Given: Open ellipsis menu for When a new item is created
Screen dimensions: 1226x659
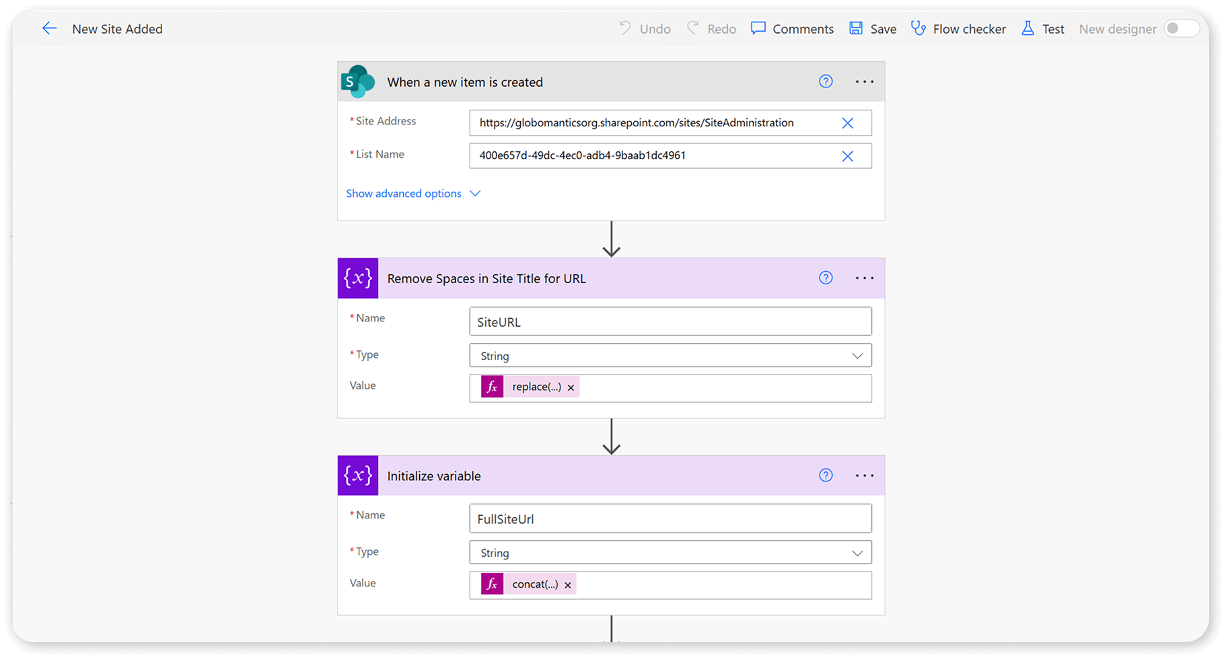Looking at the screenshot, I should point(865,81).
